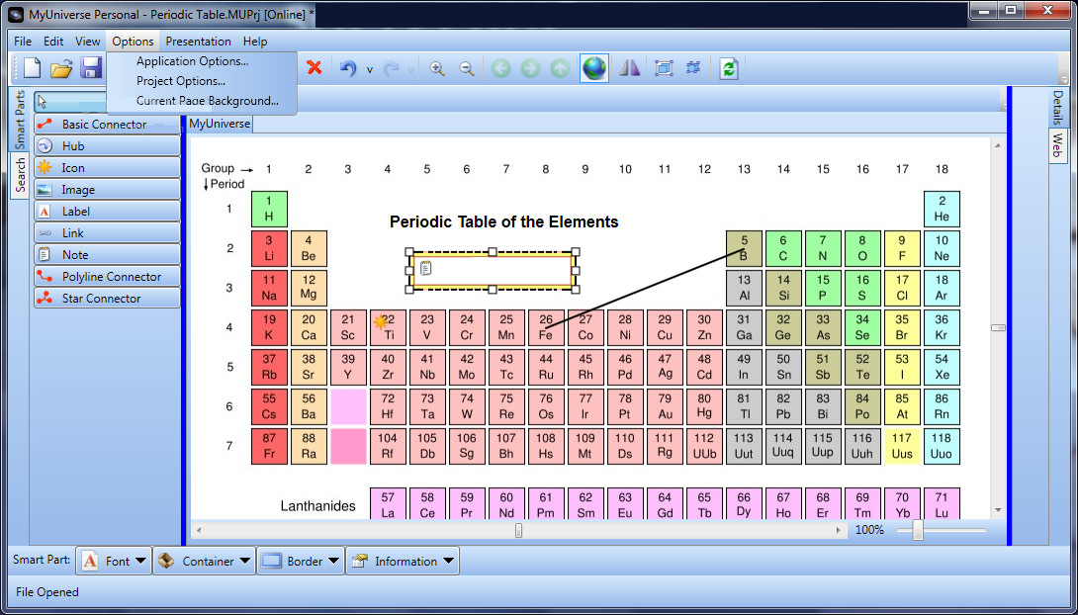The image size is (1078, 615).
Task: Click the horizontal scrollbar right arrow
Action: click(x=838, y=531)
